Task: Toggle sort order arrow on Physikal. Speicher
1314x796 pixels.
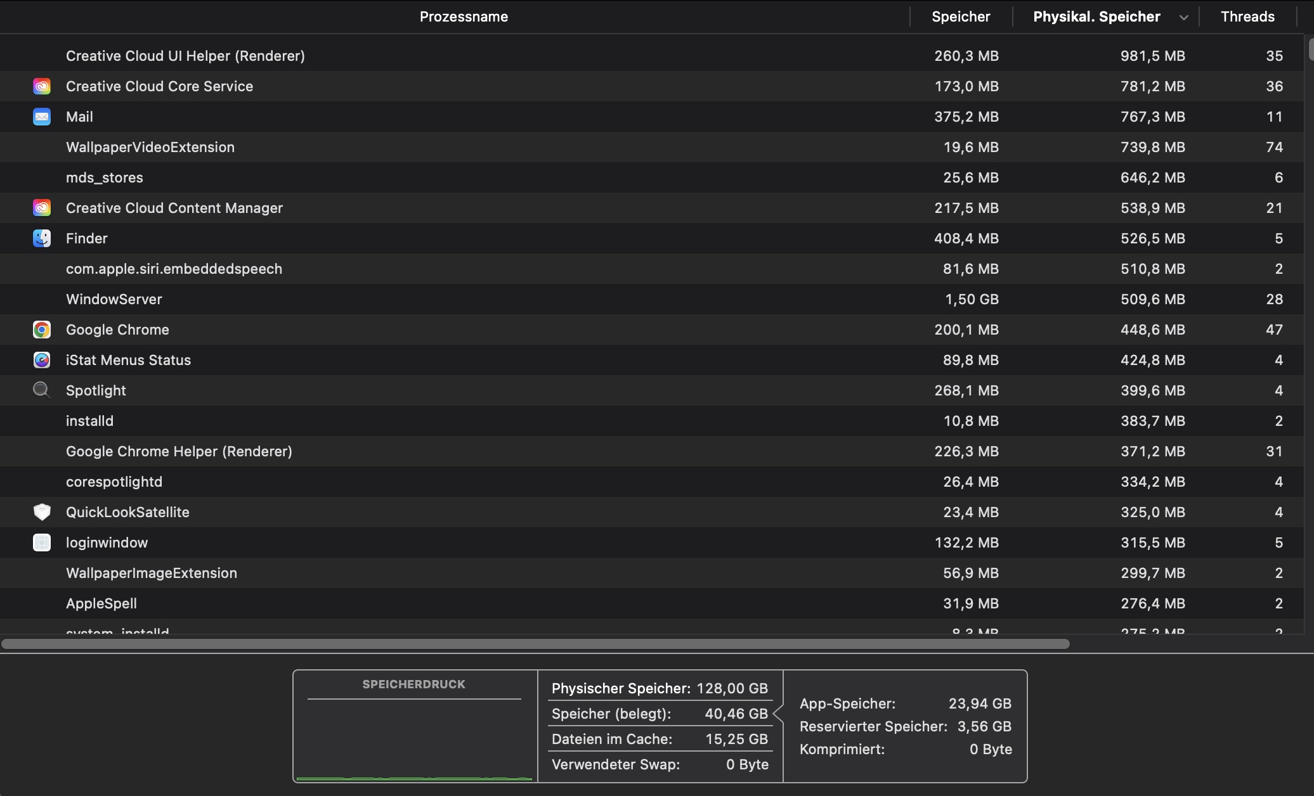Action: point(1183,18)
